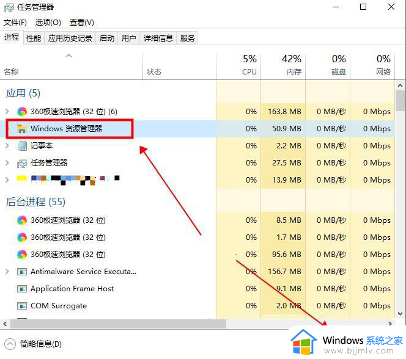Switch to the 应用历史记录 tab

point(70,38)
